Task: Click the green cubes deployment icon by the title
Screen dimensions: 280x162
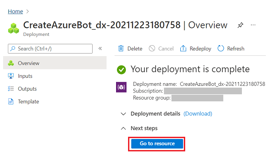Action: click(13, 28)
